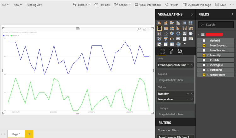
Task: Collapse the Fields pane
Action: [232, 14]
